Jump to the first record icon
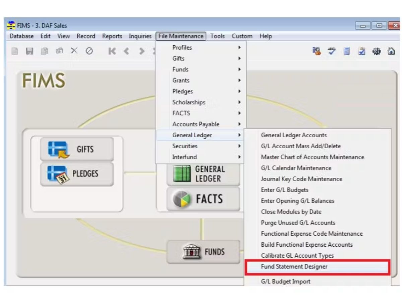 coord(112,51)
